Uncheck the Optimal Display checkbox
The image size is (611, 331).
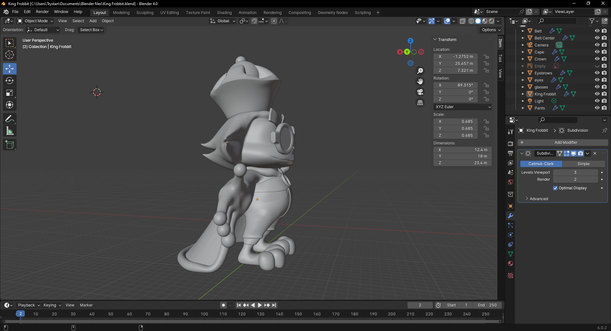point(555,188)
